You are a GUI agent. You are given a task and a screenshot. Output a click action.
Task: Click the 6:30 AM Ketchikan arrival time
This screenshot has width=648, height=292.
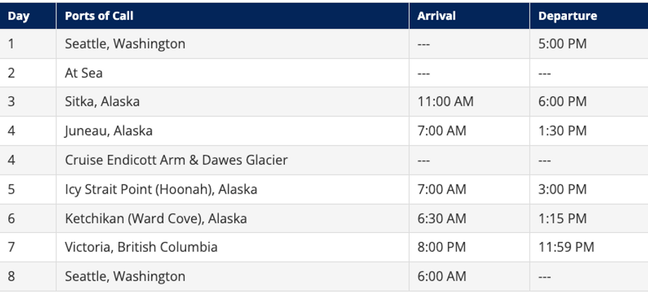click(442, 218)
